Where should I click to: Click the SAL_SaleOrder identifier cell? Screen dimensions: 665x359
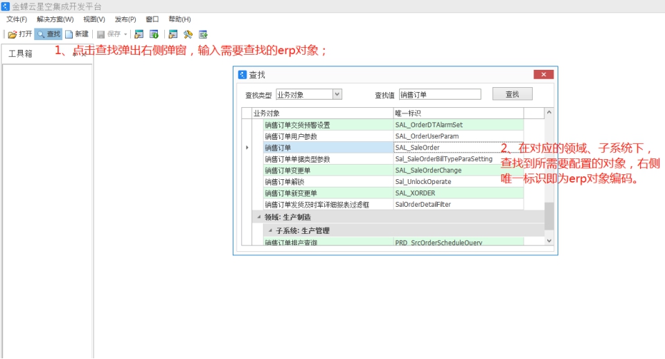click(x=459, y=148)
